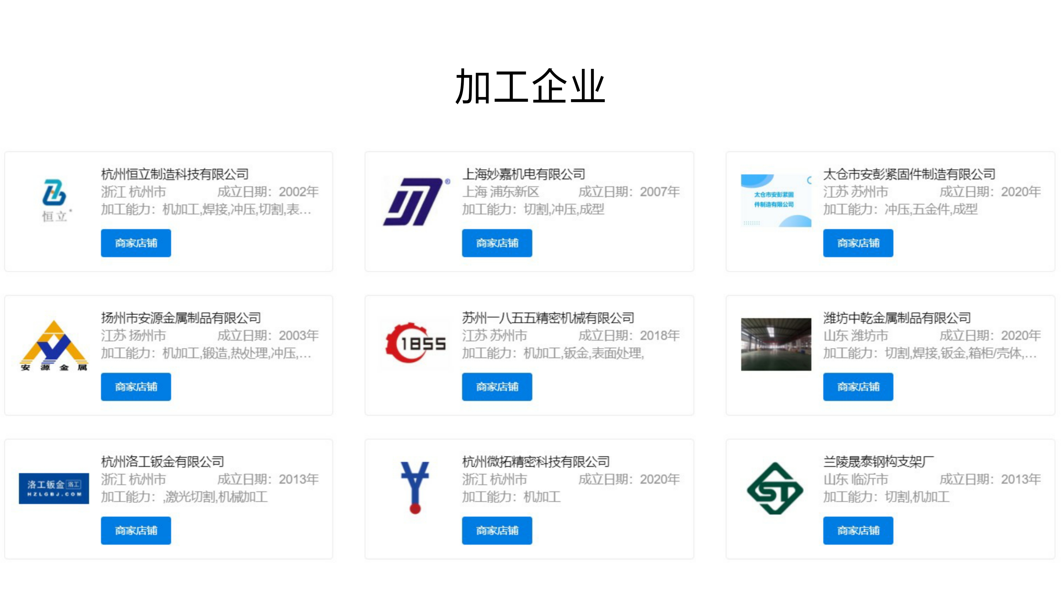Click the red 1855 gear logo
The width and height of the screenshot is (1061, 597).
click(415, 343)
